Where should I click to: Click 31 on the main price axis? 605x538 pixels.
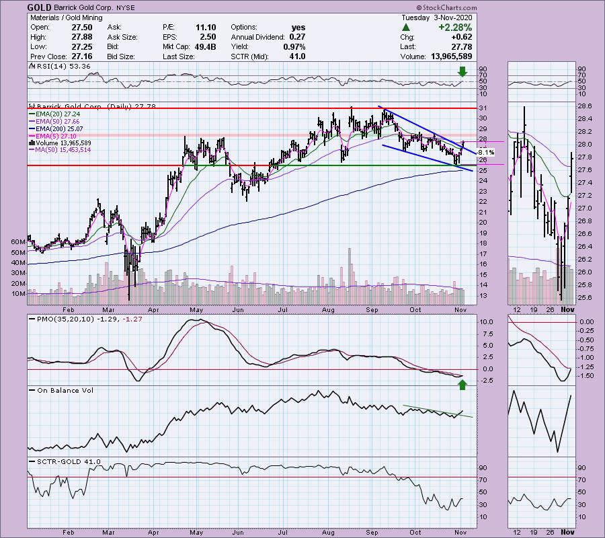pos(483,108)
